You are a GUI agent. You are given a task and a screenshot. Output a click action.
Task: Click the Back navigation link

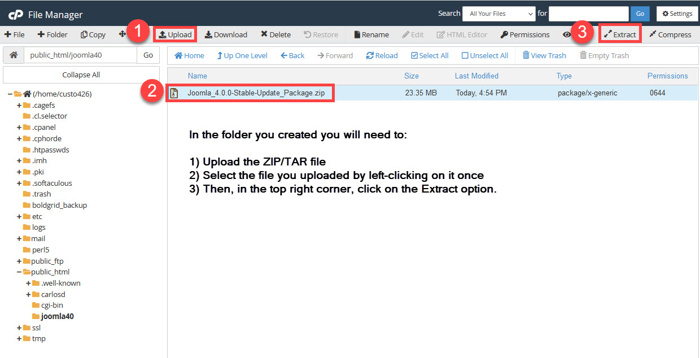click(x=292, y=55)
